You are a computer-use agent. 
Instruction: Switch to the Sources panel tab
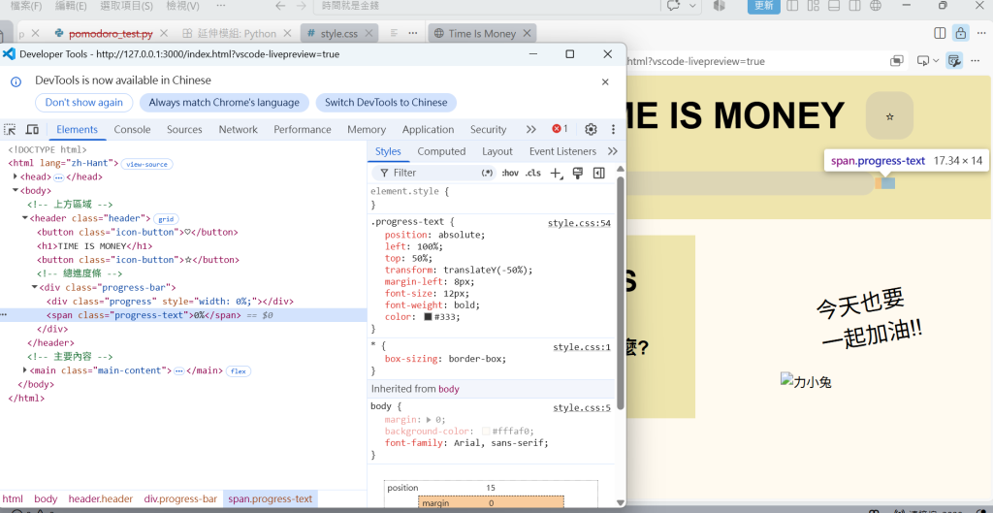click(x=184, y=129)
